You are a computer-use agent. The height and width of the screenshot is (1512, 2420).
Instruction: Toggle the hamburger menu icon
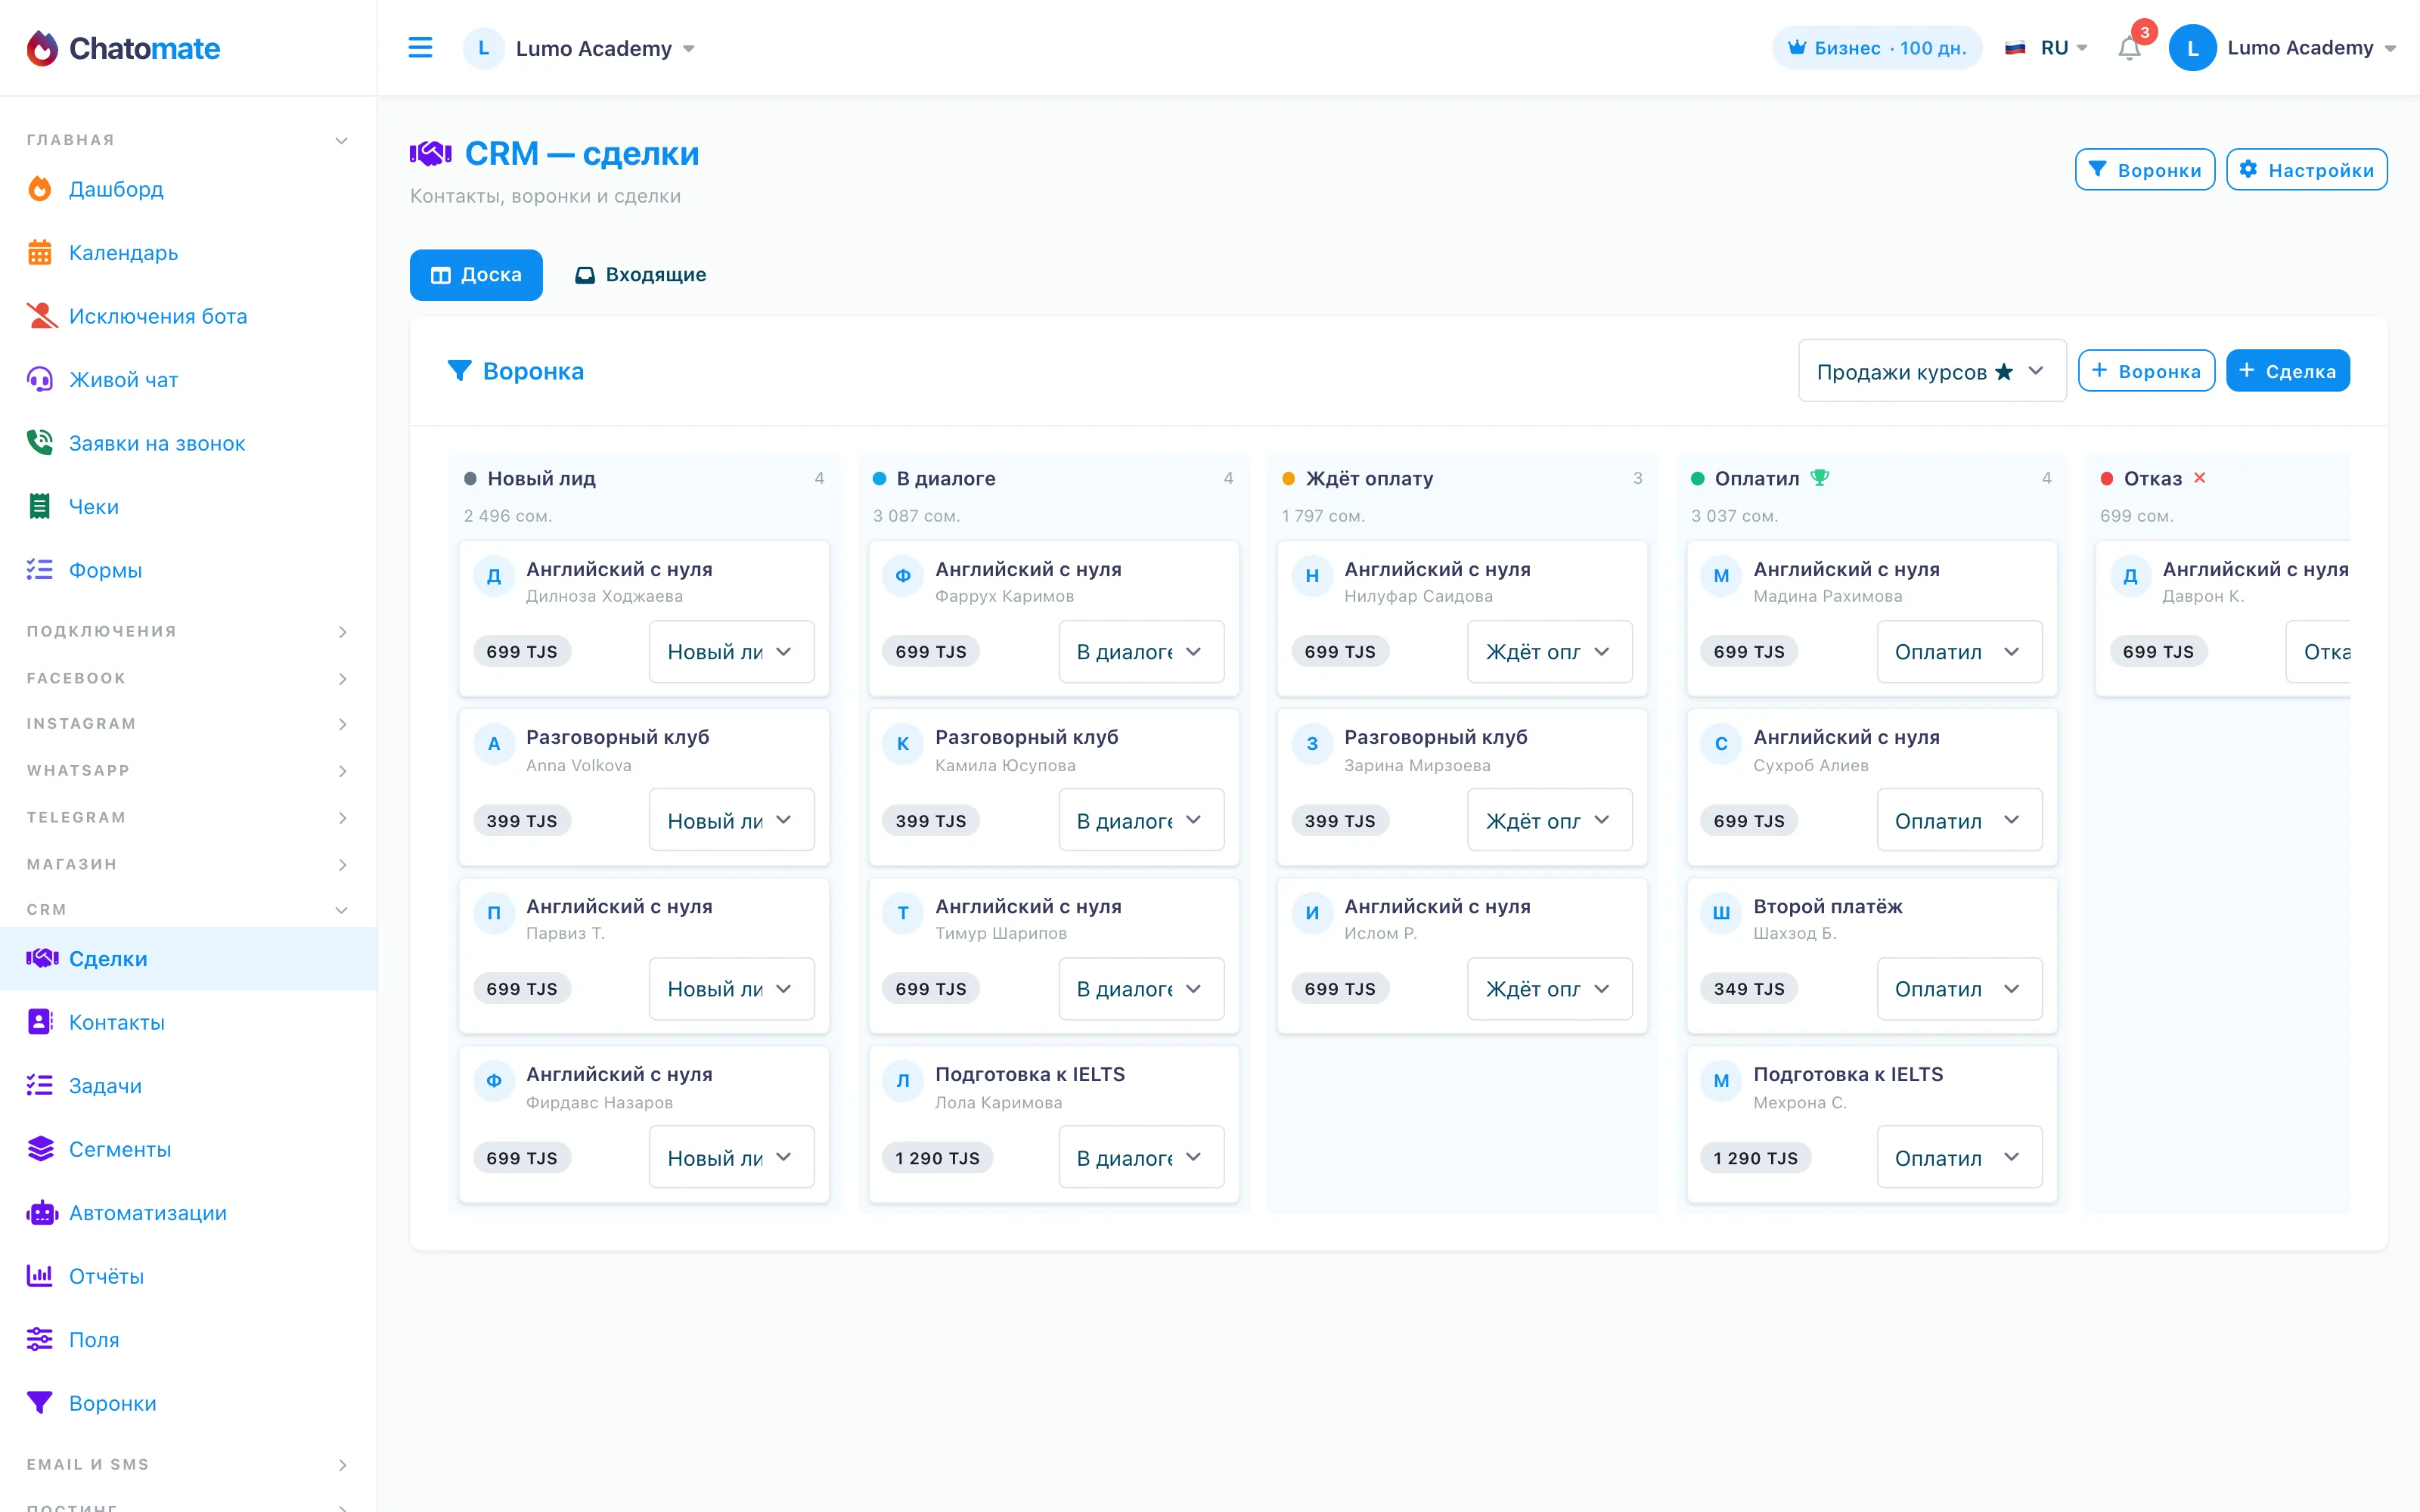tap(420, 48)
